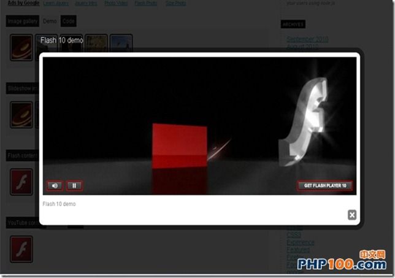
Task: Click the white Flash 10 demo title
Action: 62,41
